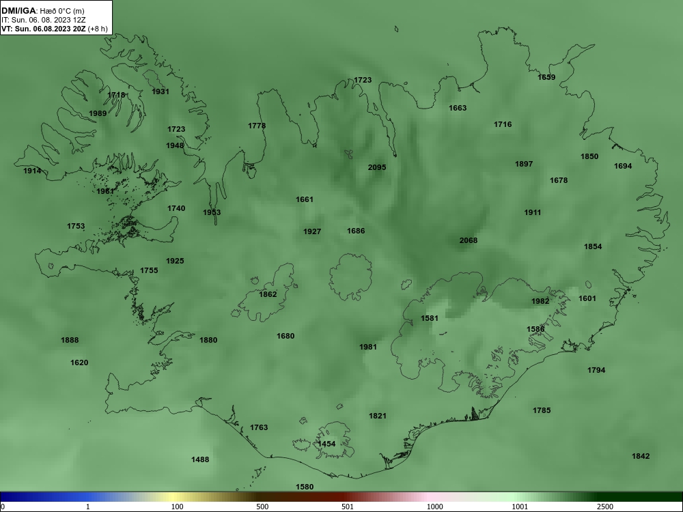Click the value 1794 over the ocean
683x512 pixels.
596,370
